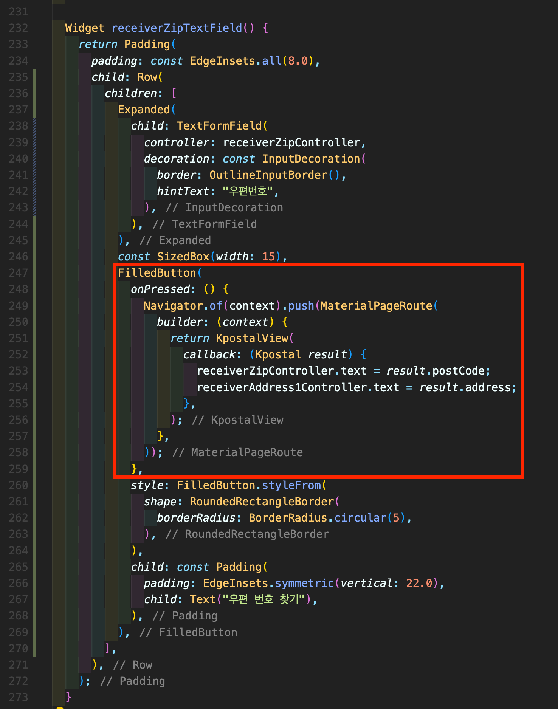
Task: Click the border property on line 241
Action: (x=177, y=175)
